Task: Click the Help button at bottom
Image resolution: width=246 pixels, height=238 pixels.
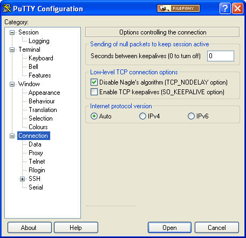Action: [x=76, y=228]
